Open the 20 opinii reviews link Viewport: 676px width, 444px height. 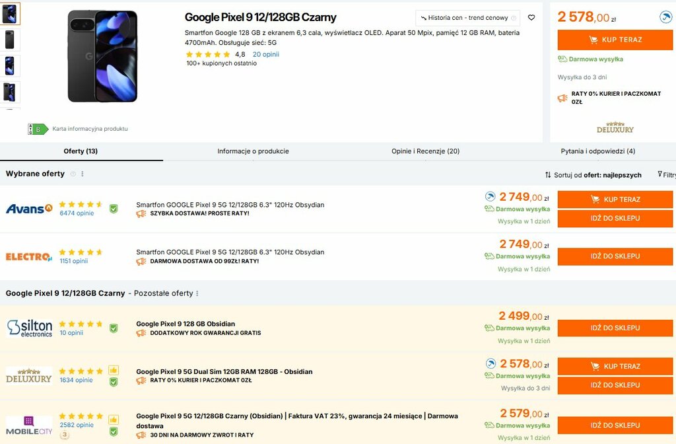pos(266,54)
